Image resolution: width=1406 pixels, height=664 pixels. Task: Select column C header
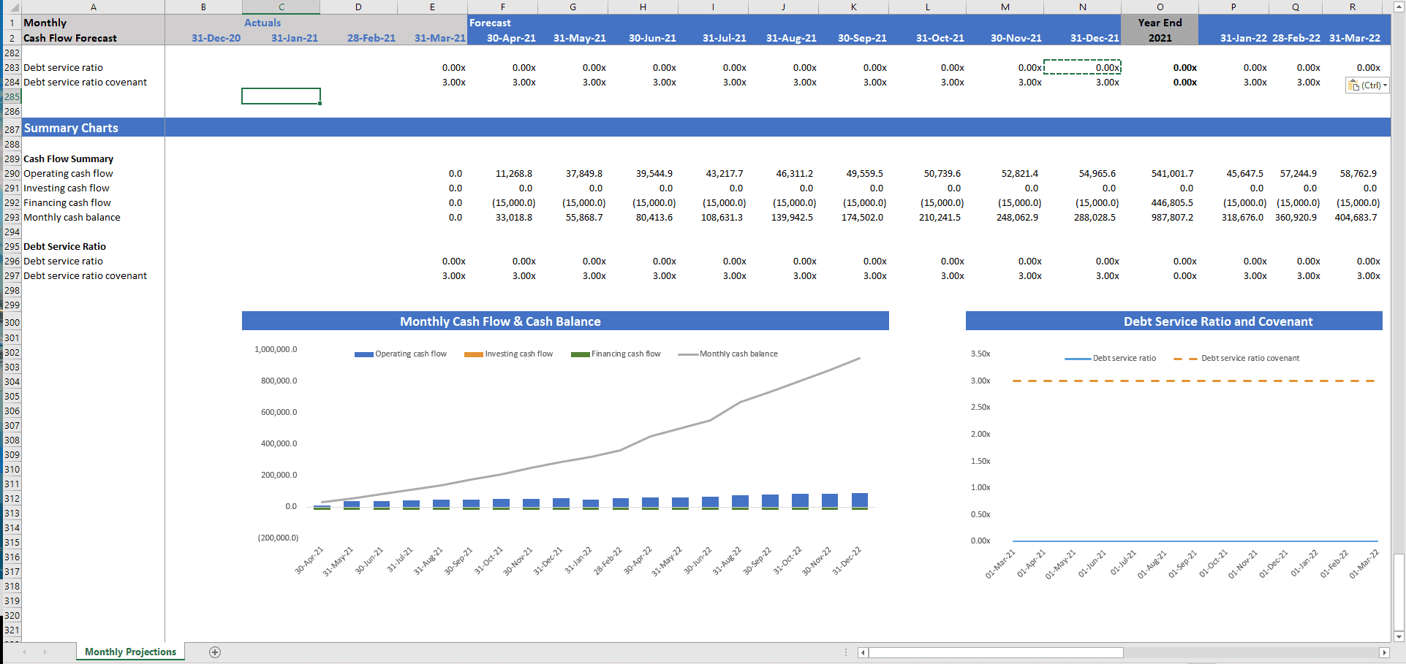pos(281,7)
